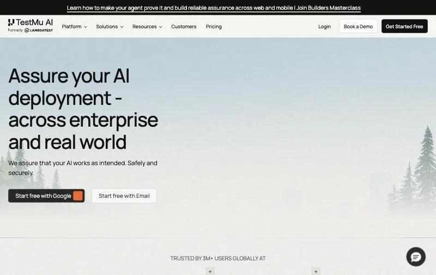Click the TestMu AI logo

pos(31,22)
